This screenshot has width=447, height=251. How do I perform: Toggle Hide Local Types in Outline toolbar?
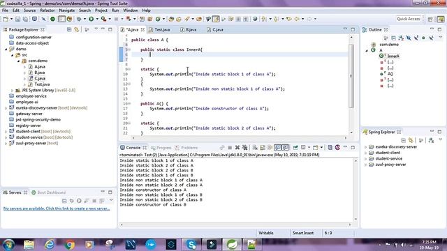coord(431,38)
